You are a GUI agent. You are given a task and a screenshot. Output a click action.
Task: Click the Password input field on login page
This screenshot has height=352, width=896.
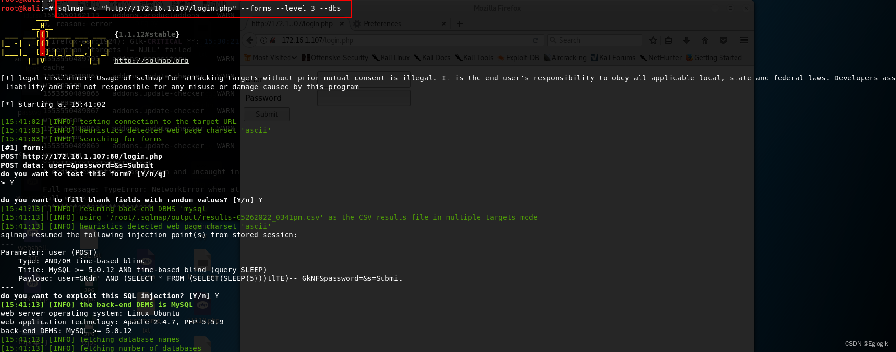tap(364, 98)
